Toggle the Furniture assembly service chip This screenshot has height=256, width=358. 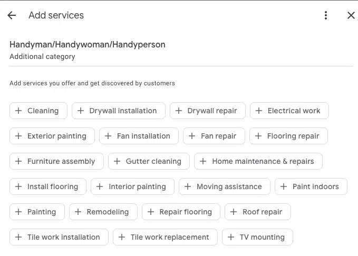56,161
